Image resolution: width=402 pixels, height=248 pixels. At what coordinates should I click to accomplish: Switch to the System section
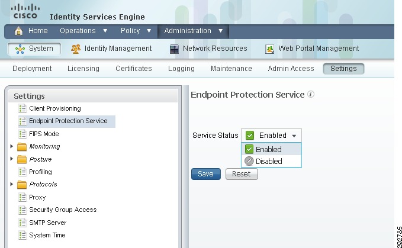coord(34,49)
